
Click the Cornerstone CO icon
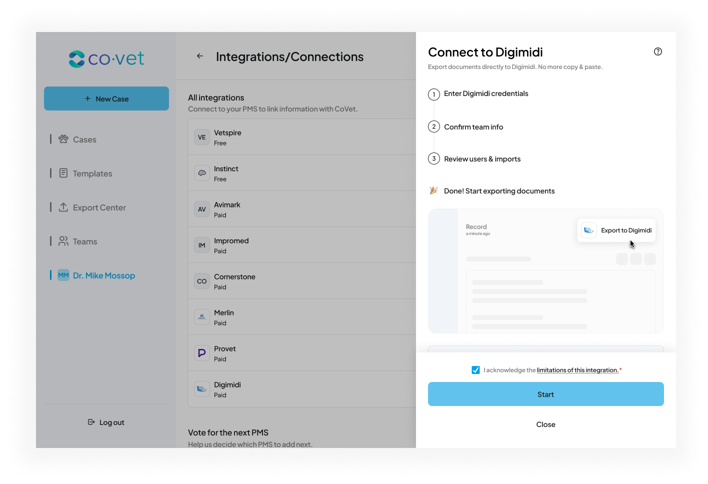pyautogui.click(x=202, y=281)
